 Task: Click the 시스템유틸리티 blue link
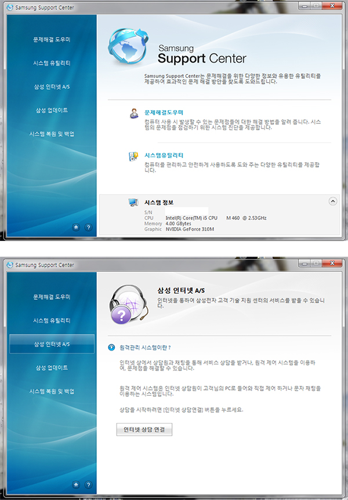pos(164,155)
